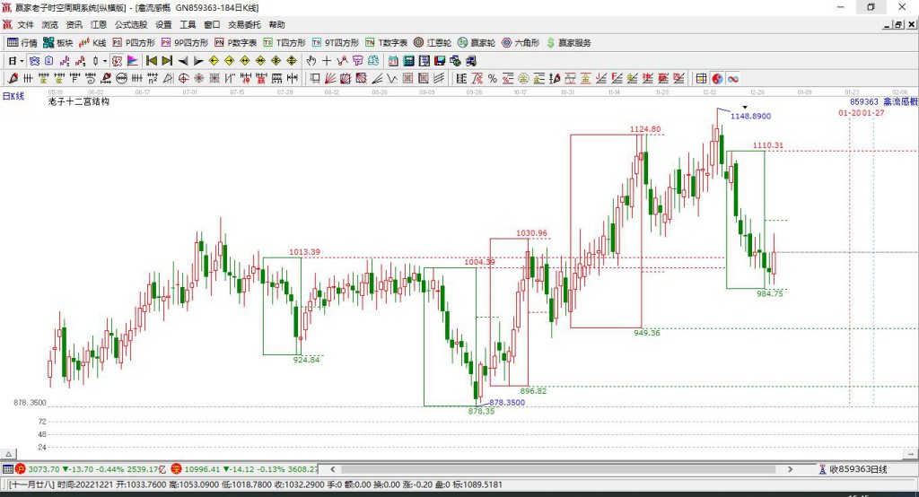Toggle the percent % tool
Screen dimensions: 919x497
click(493, 78)
